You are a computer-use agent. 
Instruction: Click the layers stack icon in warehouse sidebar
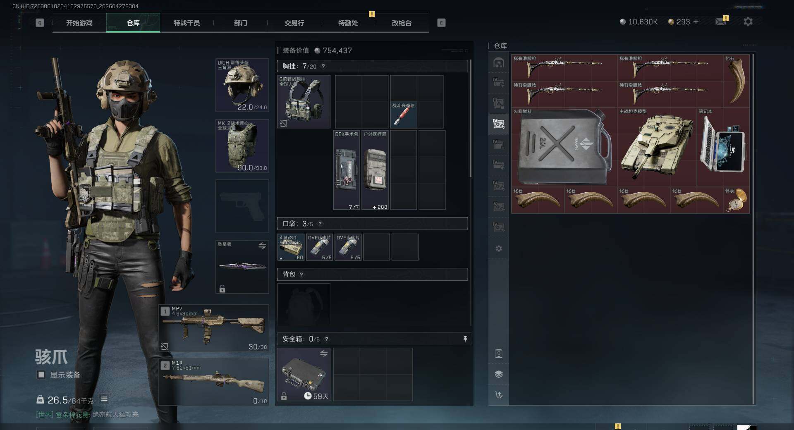pos(499,374)
